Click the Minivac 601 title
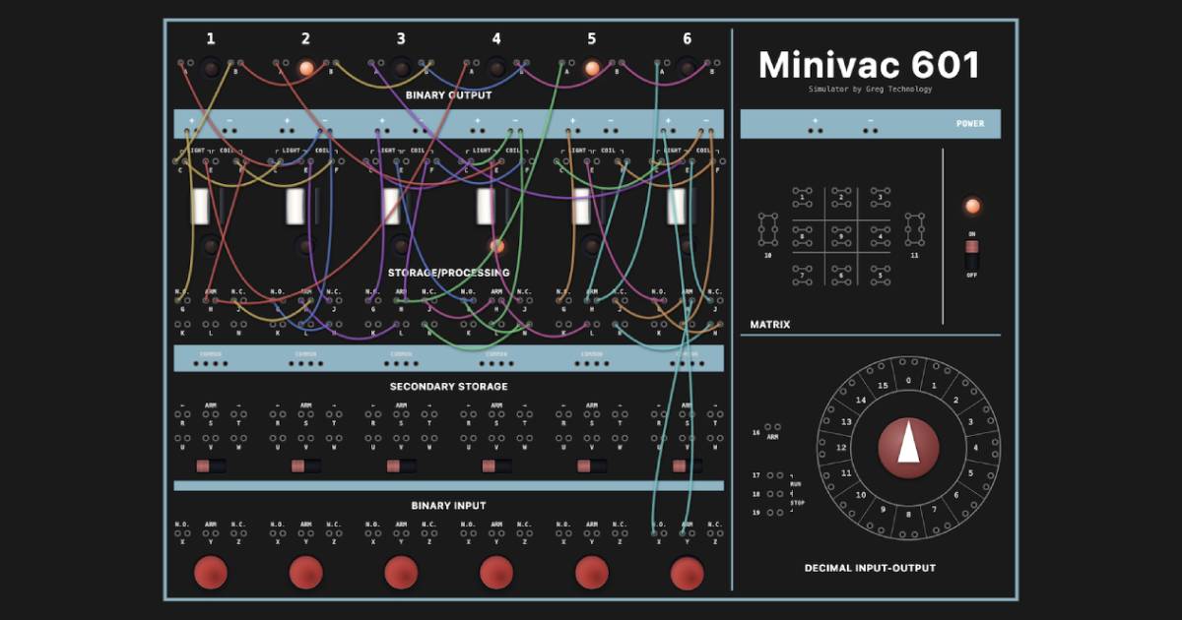The width and height of the screenshot is (1182, 620). pos(869,66)
